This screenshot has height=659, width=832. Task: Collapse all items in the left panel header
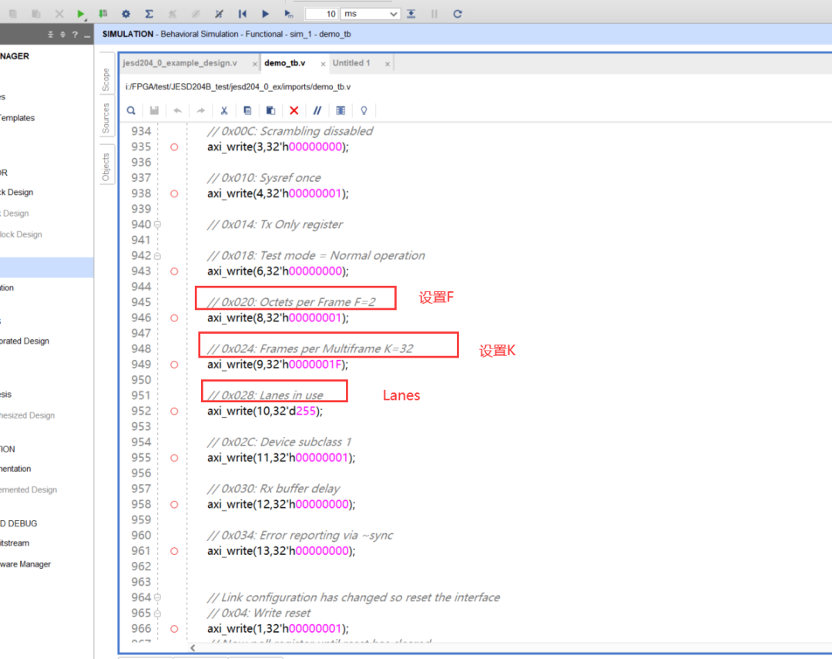(50, 35)
